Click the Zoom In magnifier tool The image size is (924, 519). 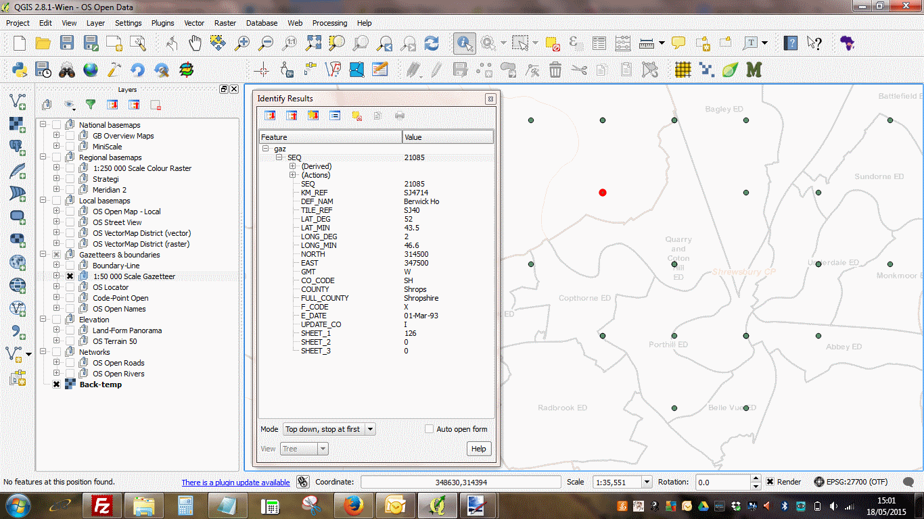pyautogui.click(x=242, y=43)
